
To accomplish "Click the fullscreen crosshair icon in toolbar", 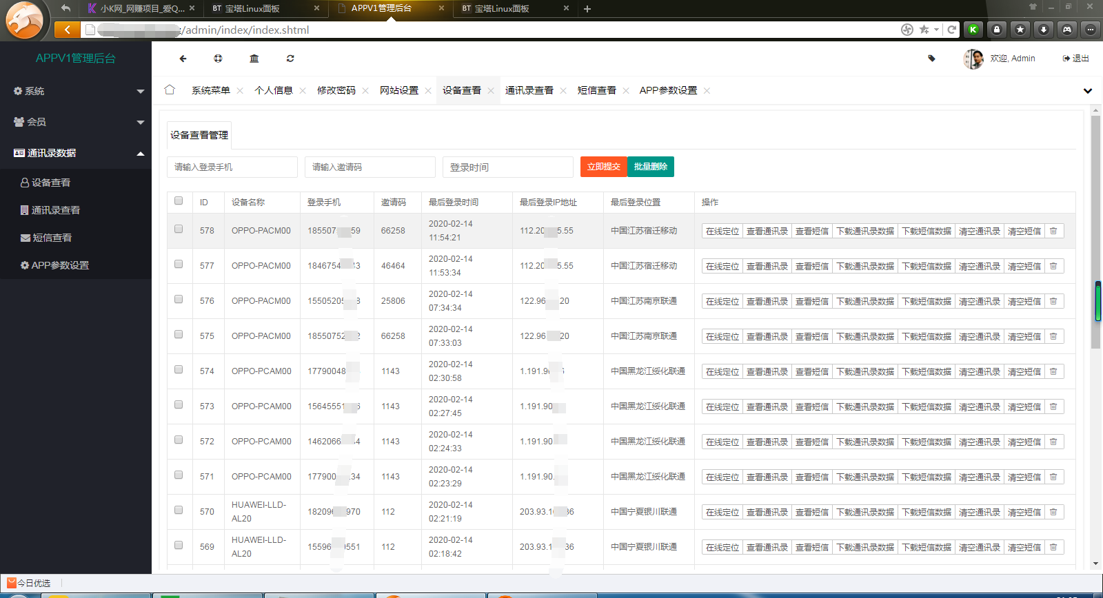I will [218, 59].
